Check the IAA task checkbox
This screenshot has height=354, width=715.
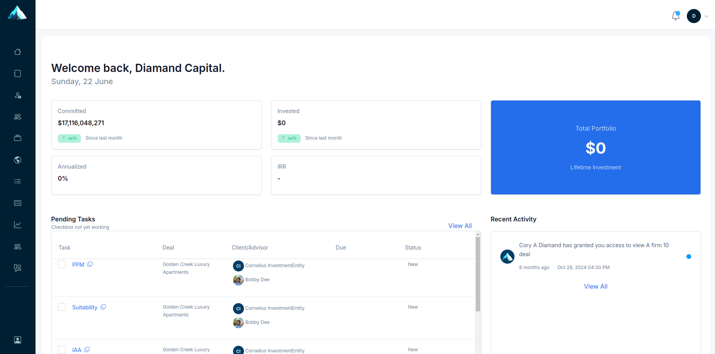tap(62, 350)
